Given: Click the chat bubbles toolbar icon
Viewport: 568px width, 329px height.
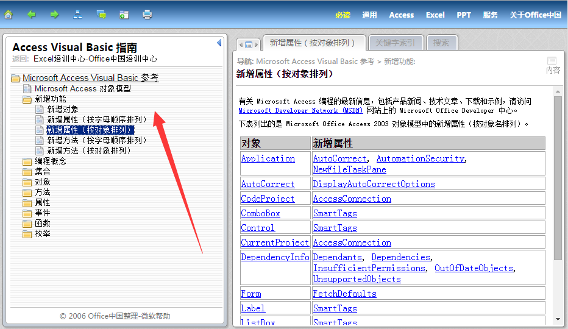Looking at the screenshot, I should click(101, 15).
